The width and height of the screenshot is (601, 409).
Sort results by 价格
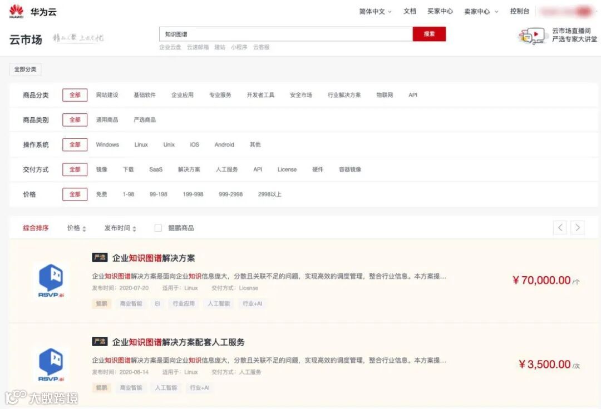(x=77, y=228)
